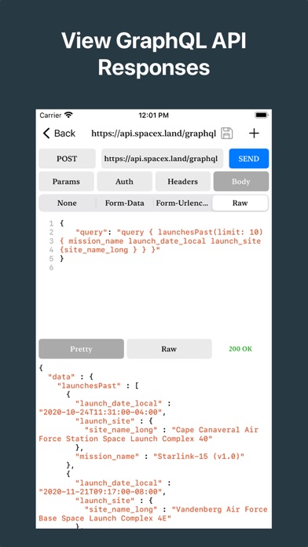This screenshot has height=547, width=308.
Task: Tap the 2020-10-24T11:31:00-04:00 date value
Action: point(101,413)
